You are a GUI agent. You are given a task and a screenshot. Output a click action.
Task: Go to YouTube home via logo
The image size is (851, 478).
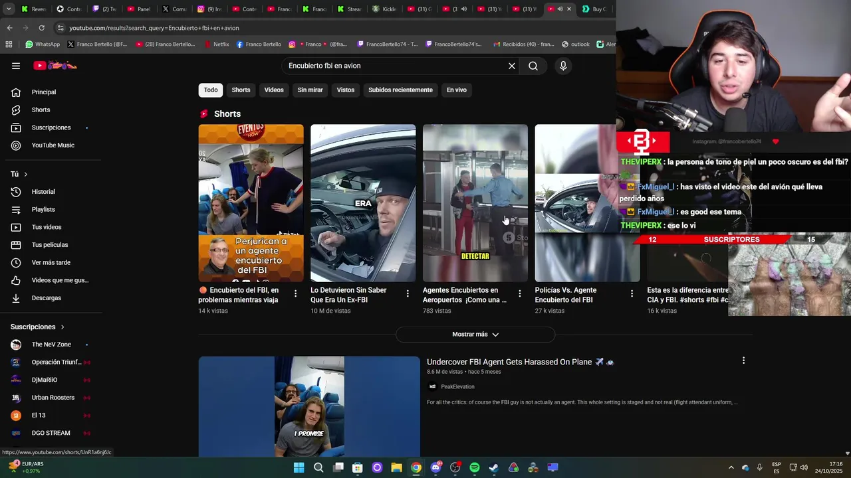[x=55, y=66]
